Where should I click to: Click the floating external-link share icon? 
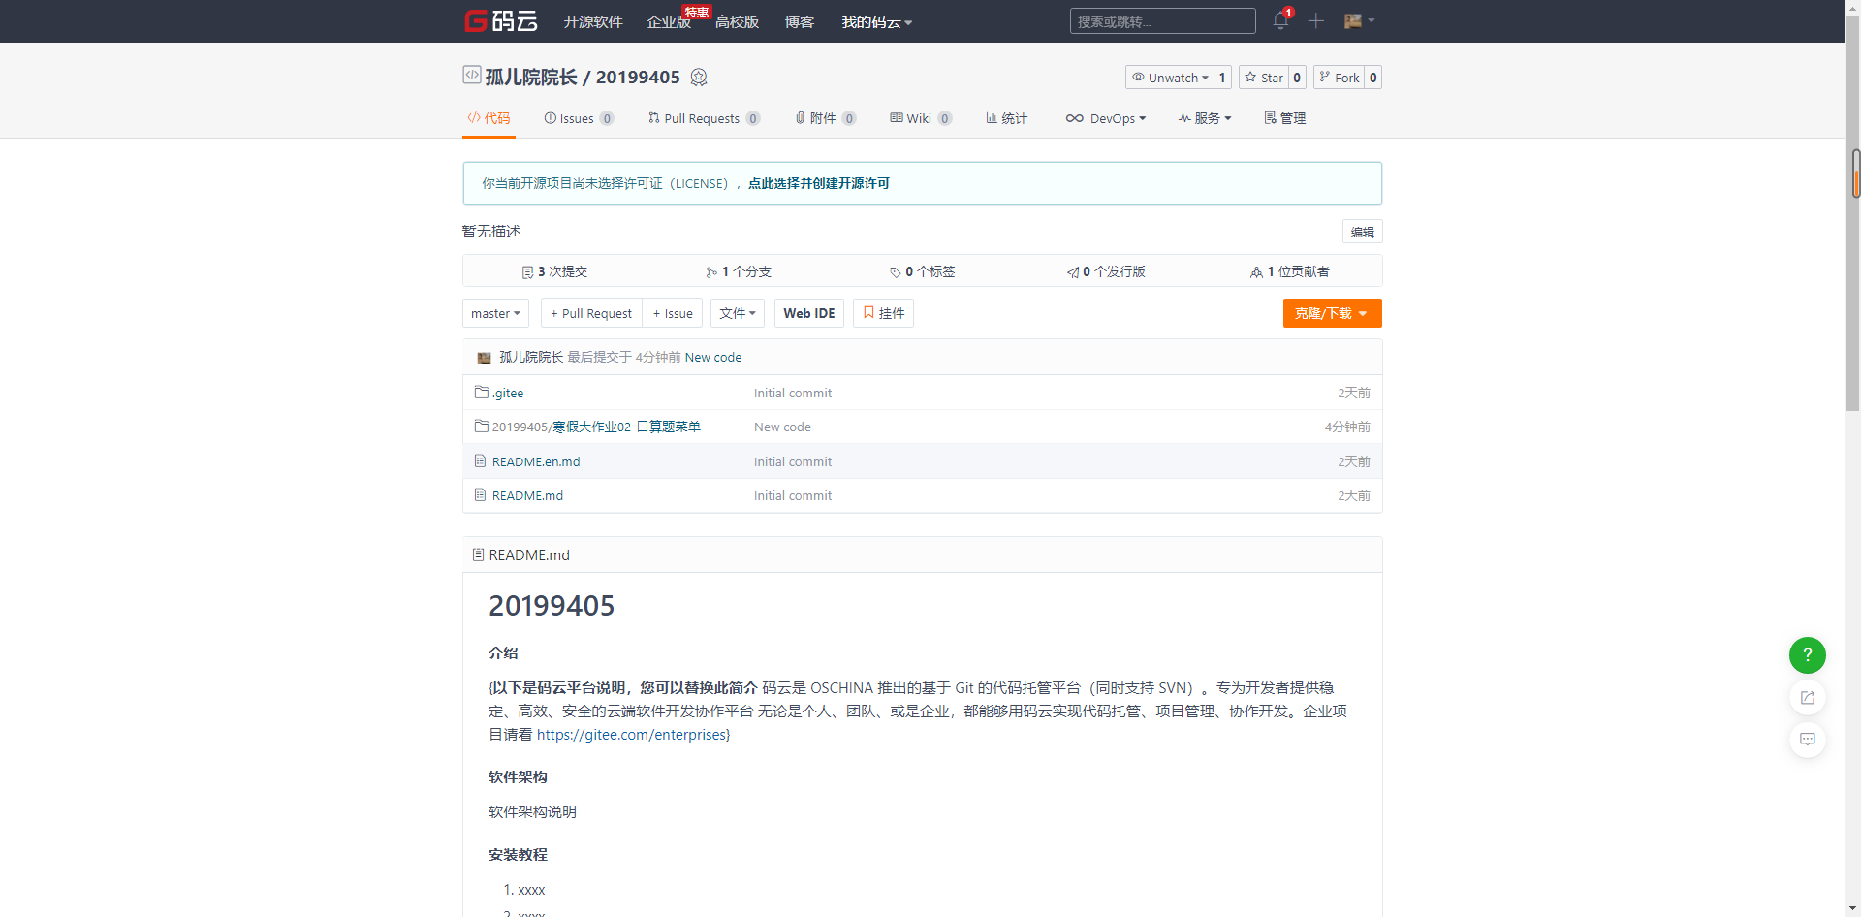click(x=1807, y=698)
